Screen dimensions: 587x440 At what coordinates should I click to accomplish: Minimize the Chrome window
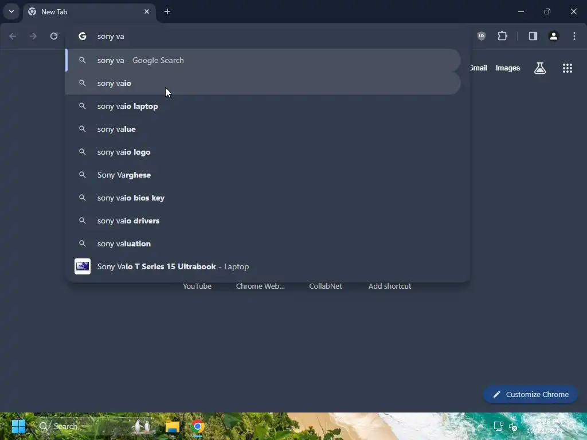point(521,11)
